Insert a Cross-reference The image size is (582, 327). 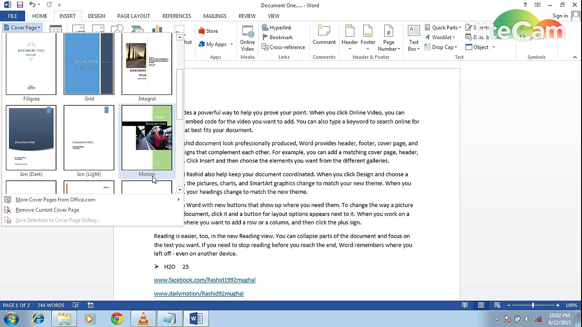point(283,47)
